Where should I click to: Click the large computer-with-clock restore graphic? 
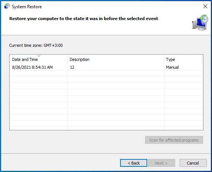tap(200, 22)
